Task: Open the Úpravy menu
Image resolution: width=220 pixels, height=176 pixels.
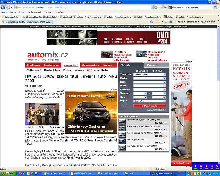Action: click(x=13, y=12)
